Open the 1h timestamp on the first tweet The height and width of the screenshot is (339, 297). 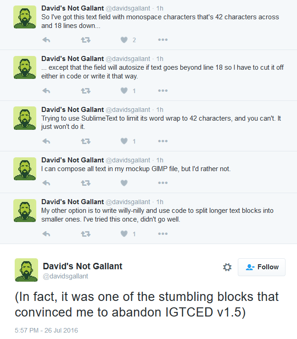(160, 8)
